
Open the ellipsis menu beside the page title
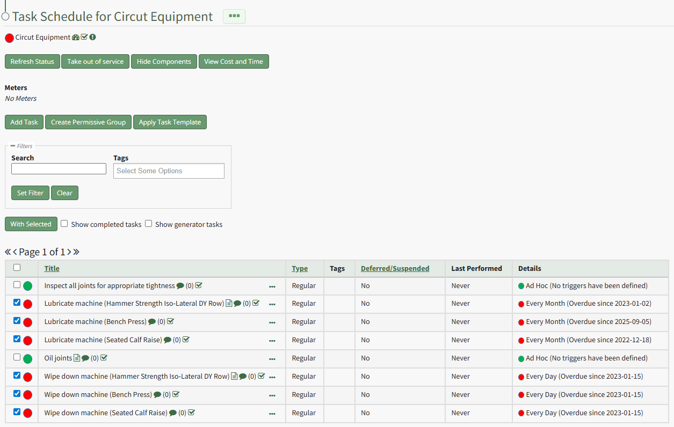[234, 16]
